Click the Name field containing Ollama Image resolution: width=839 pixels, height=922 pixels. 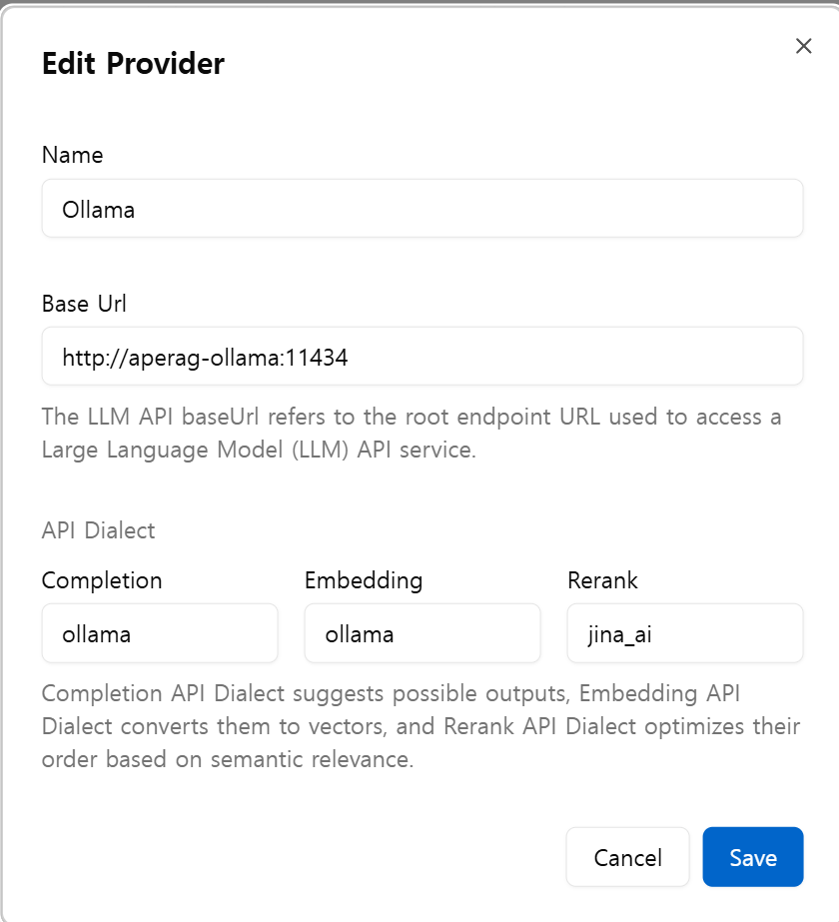click(x=422, y=209)
